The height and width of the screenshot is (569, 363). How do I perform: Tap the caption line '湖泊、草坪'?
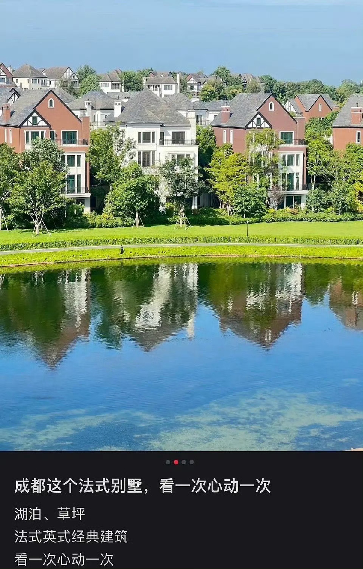click(50, 514)
